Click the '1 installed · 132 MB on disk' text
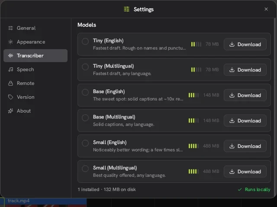277x207 pixels. coord(107,190)
